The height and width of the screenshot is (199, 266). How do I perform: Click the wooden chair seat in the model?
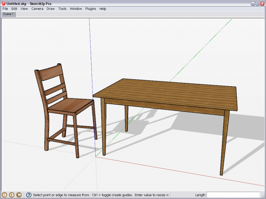[72, 105]
